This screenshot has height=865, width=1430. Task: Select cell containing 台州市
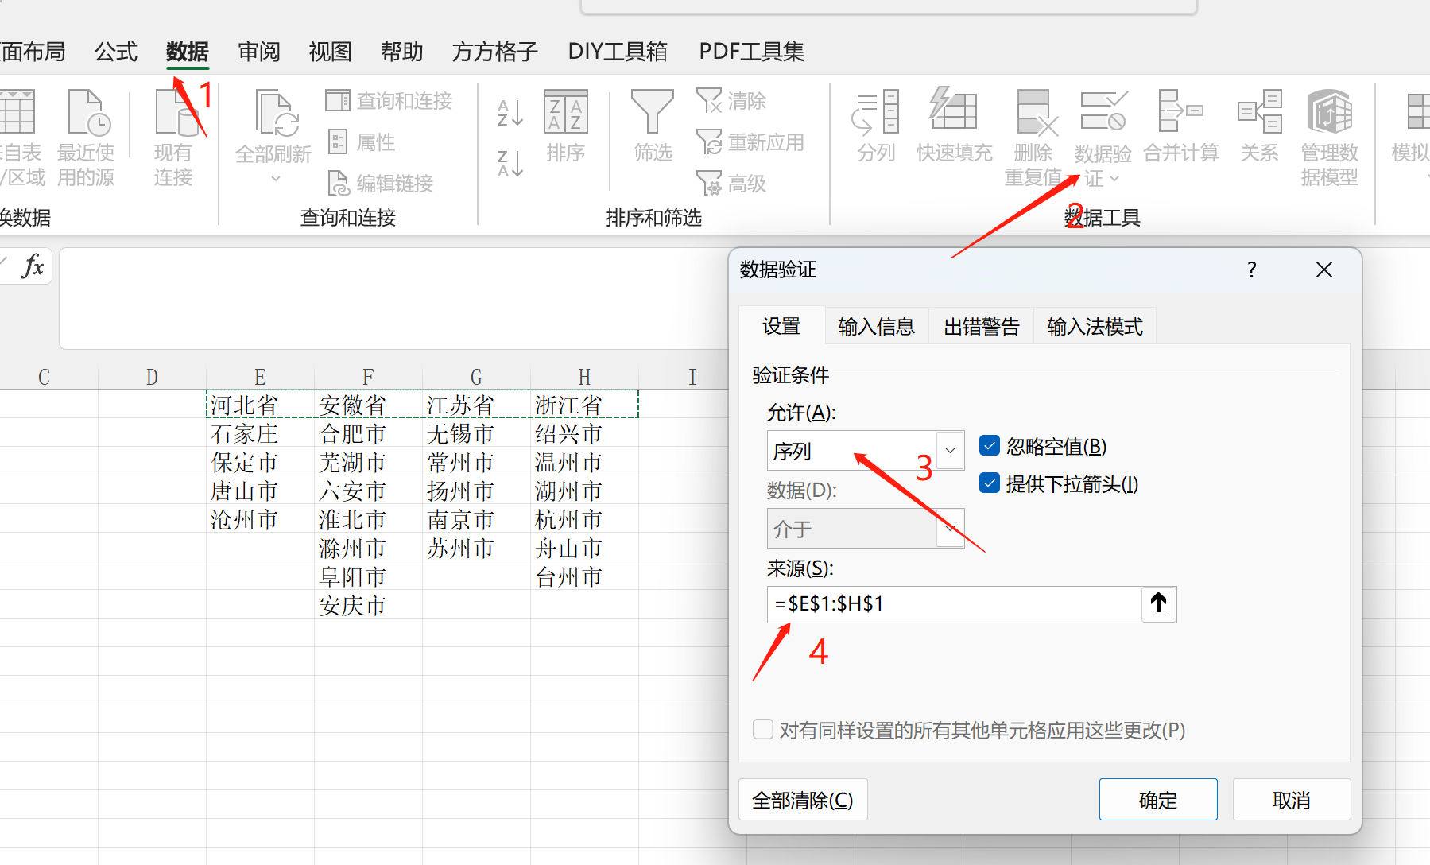[584, 576]
